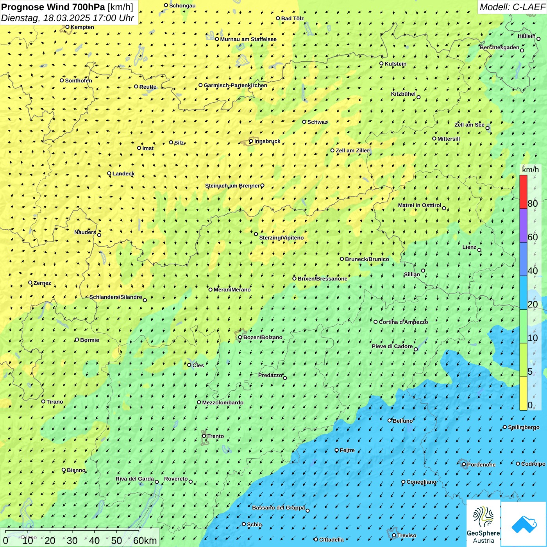This screenshot has width=547, height=547.
Task: Select the blue 40–60 km/h legend band
Action: point(523,259)
